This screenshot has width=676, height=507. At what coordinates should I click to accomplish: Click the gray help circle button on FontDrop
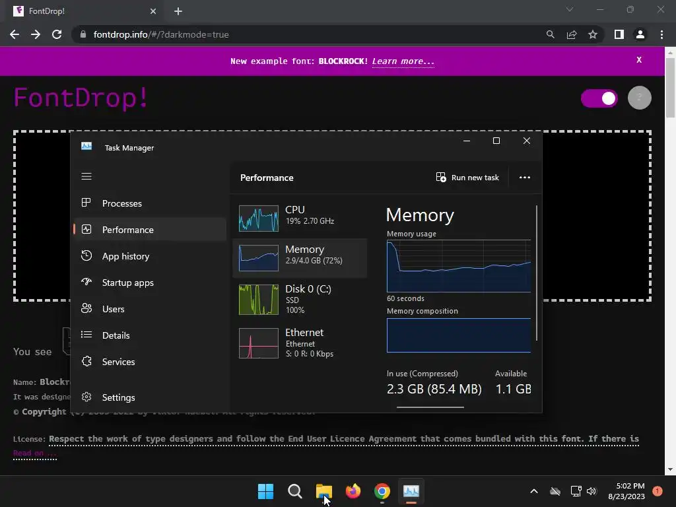(x=639, y=98)
